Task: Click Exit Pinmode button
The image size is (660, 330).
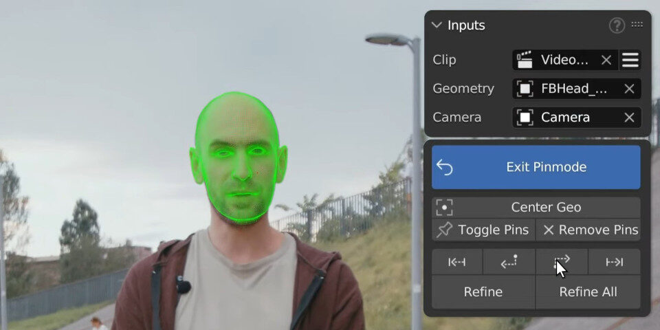Action: [x=536, y=167]
